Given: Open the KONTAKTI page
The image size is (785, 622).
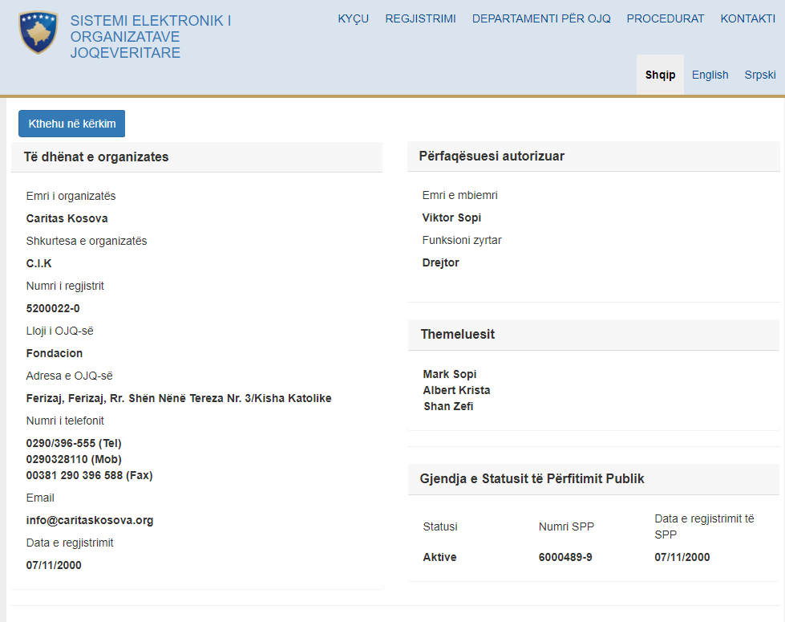Looking at the screenshot, I should pos(747,18).
